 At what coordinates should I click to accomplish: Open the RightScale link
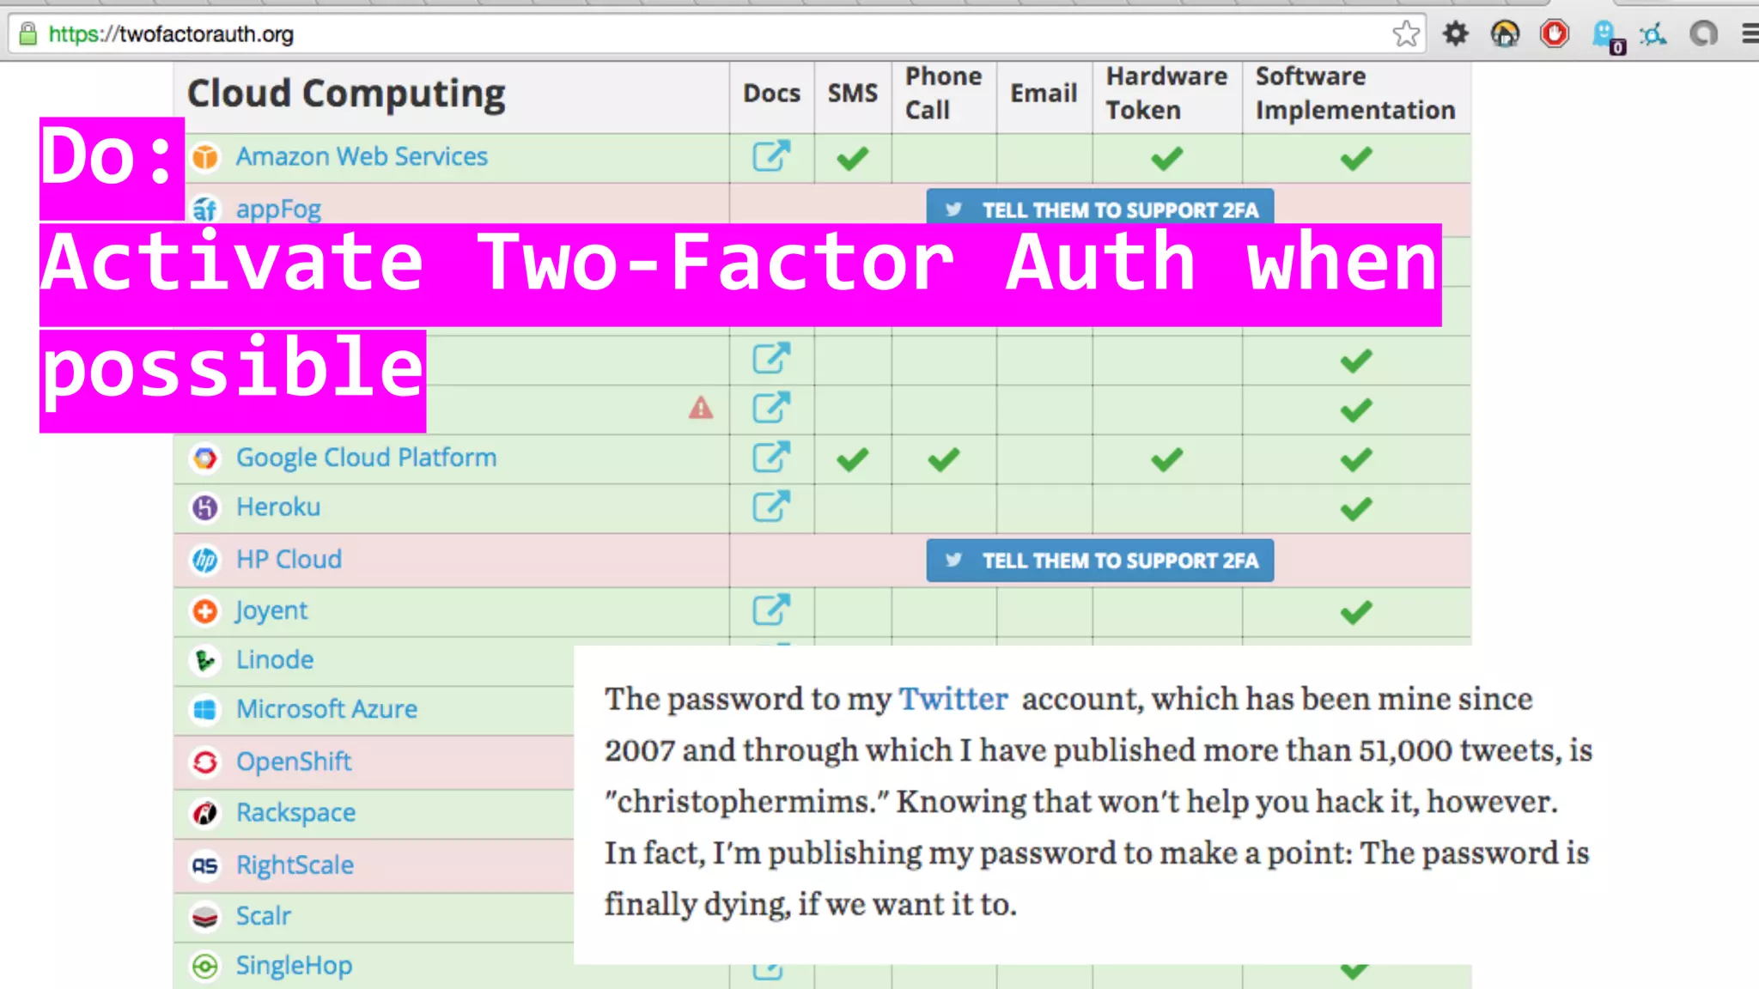(x=295, y=865)
